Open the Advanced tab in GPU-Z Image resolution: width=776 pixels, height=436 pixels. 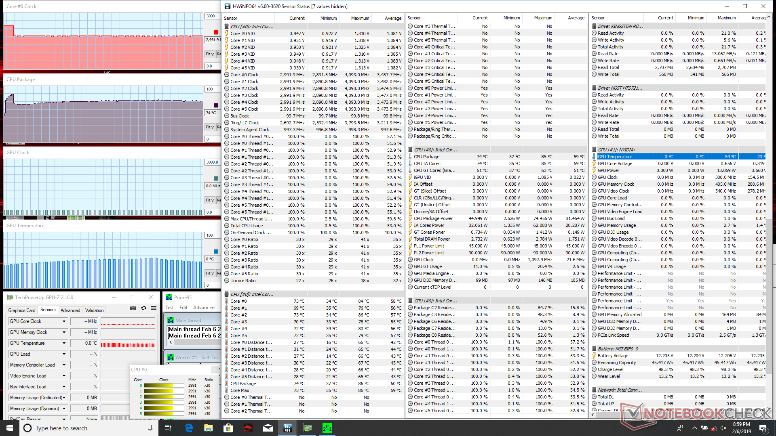point(70,310)
